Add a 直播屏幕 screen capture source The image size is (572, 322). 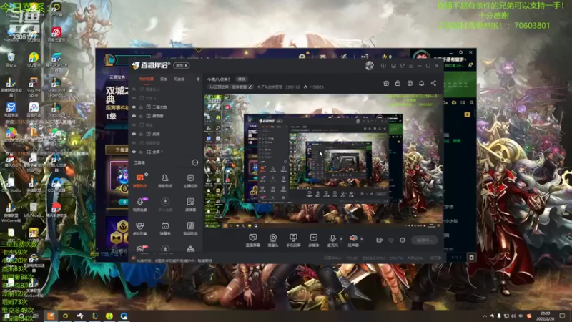[253, 240]
